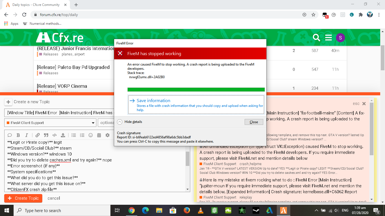The height and width of the screenshot is (216, 385).
Task: Mute audio via the taskbar speaker icon
Action: [336, 210]
